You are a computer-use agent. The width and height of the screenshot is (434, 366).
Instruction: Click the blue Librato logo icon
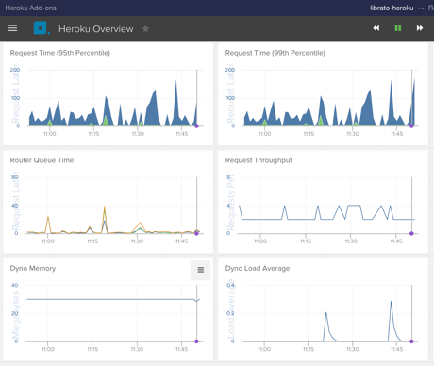coord(42,28)
